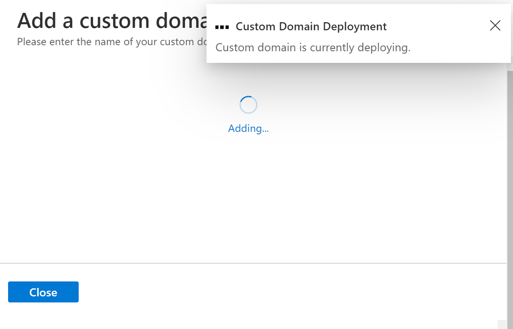Click the spinner ring showing deployment progress
This screenshot has height=329, width=513.
coord(248,104)
